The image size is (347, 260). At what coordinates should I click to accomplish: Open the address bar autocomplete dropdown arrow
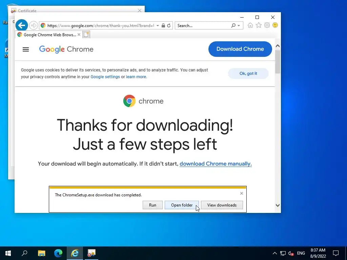click(x=158, y=26)
